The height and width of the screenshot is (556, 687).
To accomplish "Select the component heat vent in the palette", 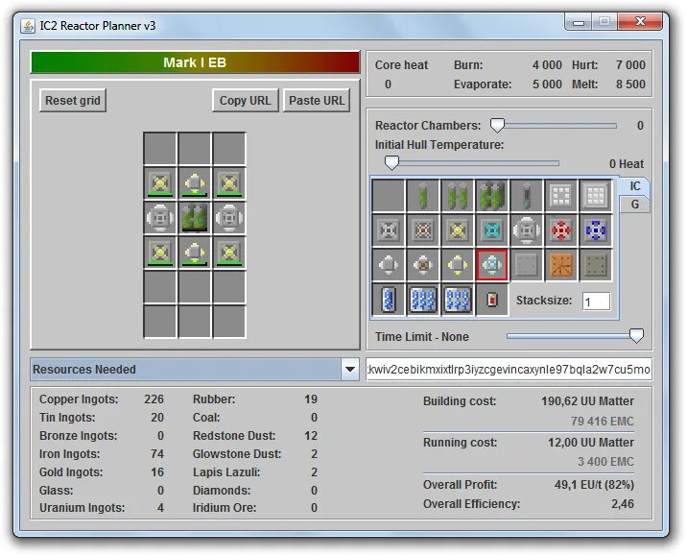I will 527,230.
